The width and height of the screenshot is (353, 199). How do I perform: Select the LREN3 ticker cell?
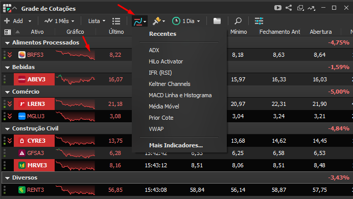click(x=34, y=104)
